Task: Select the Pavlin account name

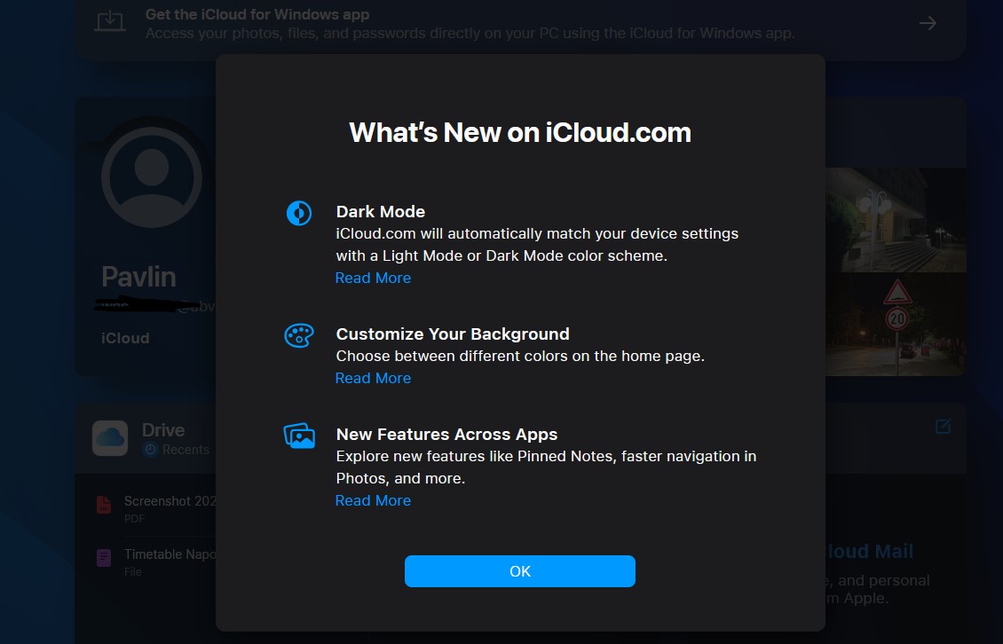Action: [138, 277]
